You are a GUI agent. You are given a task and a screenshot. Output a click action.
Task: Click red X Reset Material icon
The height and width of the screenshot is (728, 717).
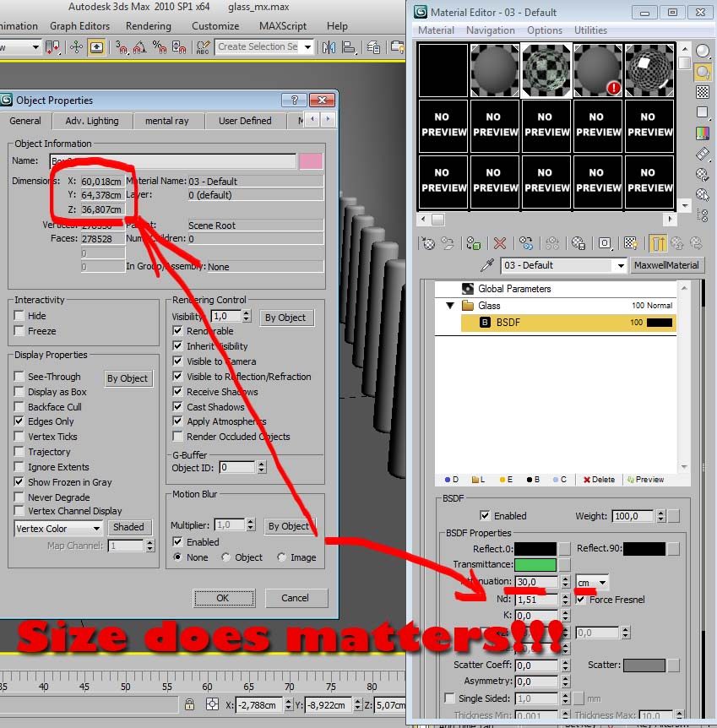click(500, 243)
